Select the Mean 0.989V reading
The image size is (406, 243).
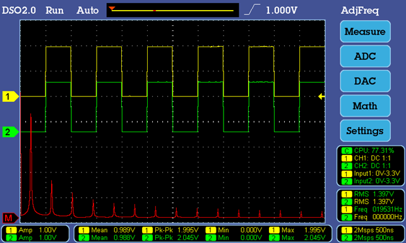(x=113, y=230)
